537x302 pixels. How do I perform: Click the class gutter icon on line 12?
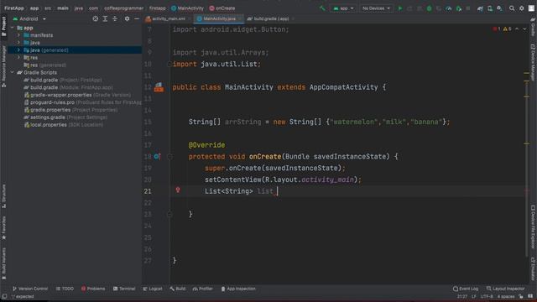pos(159,87)
